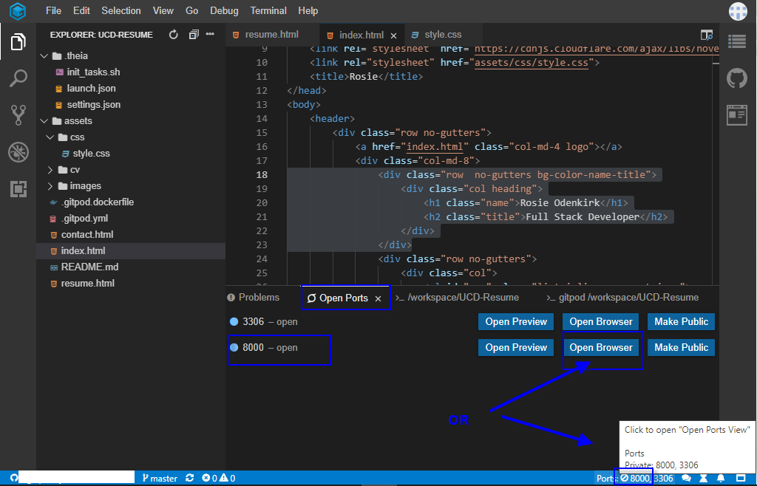Open the Debug view icon

(18, 152)
